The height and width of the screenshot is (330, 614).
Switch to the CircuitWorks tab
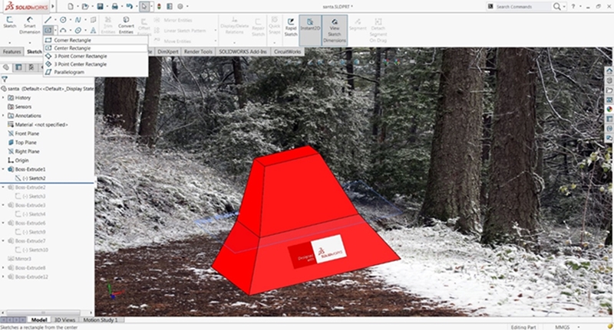coord(287,51)
